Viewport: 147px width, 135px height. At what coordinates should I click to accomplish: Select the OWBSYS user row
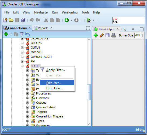(x=36, y=52)
